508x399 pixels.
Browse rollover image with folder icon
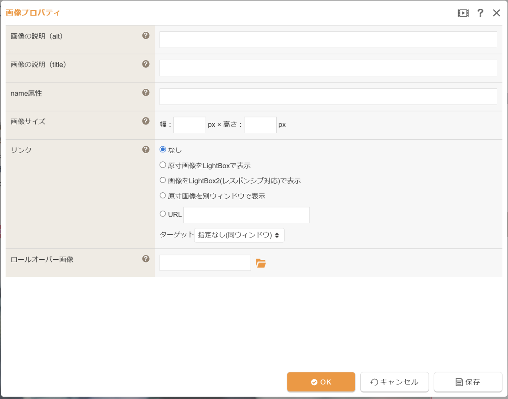261,263
